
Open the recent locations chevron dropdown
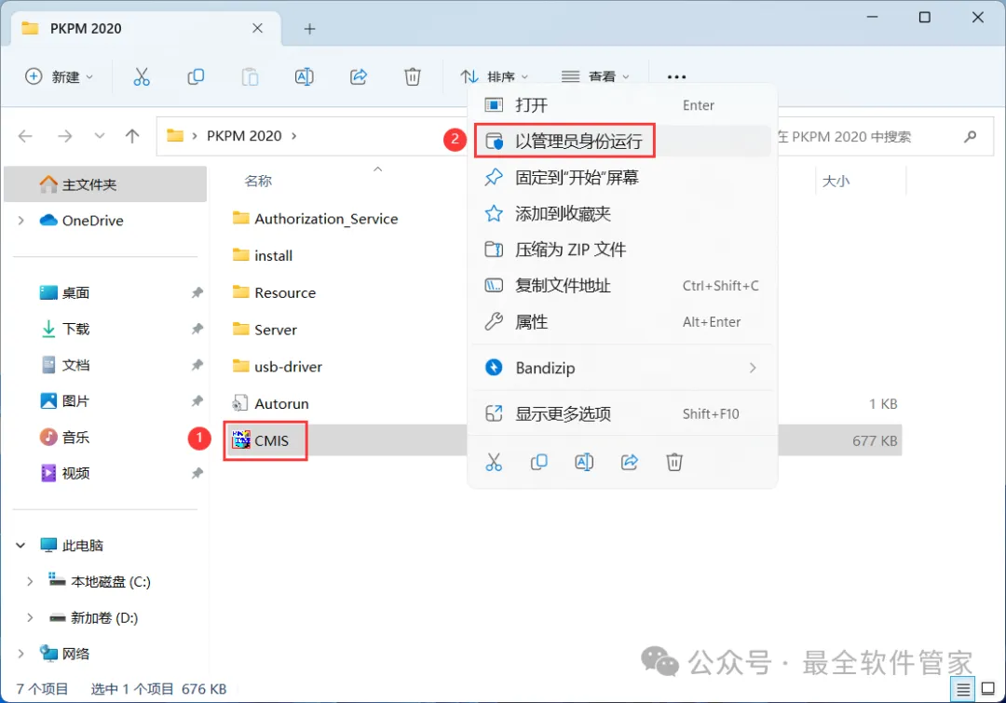pyautogui.click(x=100, y=136)
